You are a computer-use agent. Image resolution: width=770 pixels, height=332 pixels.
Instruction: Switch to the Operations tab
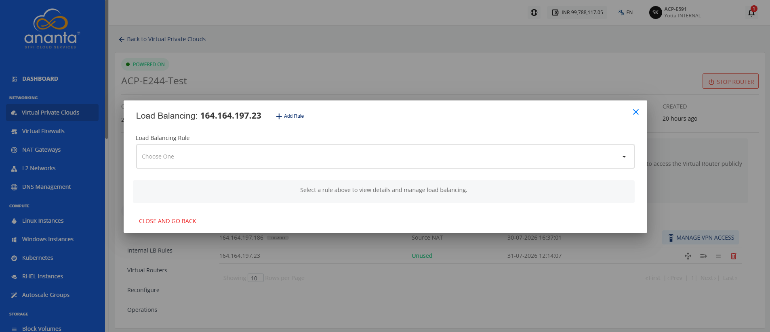pos(142,310)
